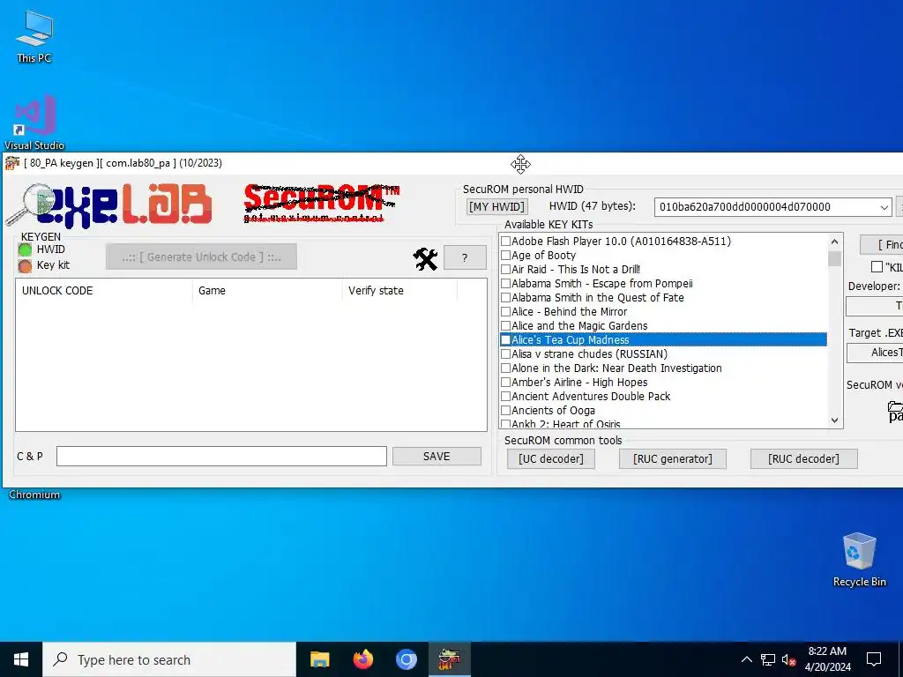Check Alabama Smith - Escape from Pompeii
The image size is (903, 677).
[505, 283]
